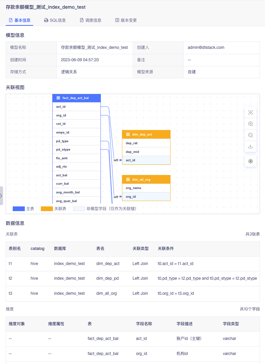Viewport: 265px width, 364px height.
Task: Click the orange 关联表 legend swatch
Action: tap(47, 209)
